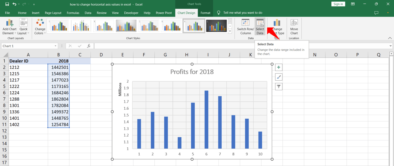Toggle chart elements with the plus button
The image size is (394, 166).
(279, 67)
